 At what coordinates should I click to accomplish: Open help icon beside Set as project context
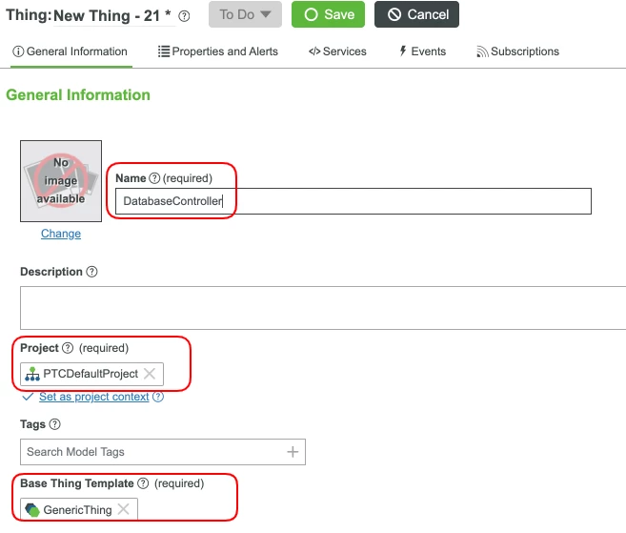coord(158,397)
